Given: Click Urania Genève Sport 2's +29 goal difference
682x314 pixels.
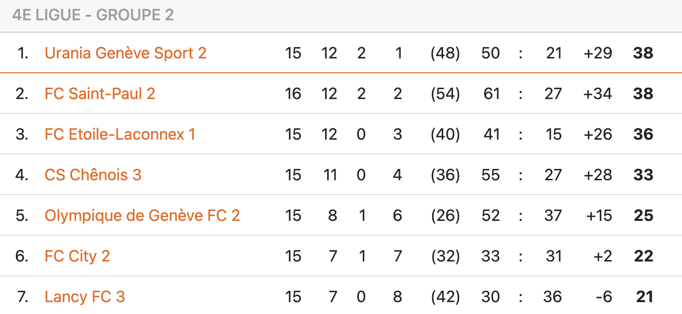Looking at the screenshot, I should [598, 53].
